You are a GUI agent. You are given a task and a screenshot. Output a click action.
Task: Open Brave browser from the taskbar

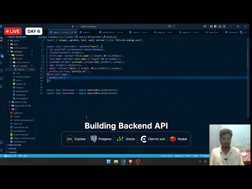[x=130, y=161]
